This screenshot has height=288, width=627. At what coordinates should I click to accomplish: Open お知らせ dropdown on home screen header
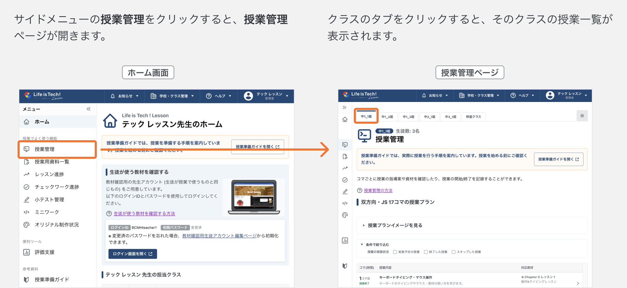coord(124,96)
